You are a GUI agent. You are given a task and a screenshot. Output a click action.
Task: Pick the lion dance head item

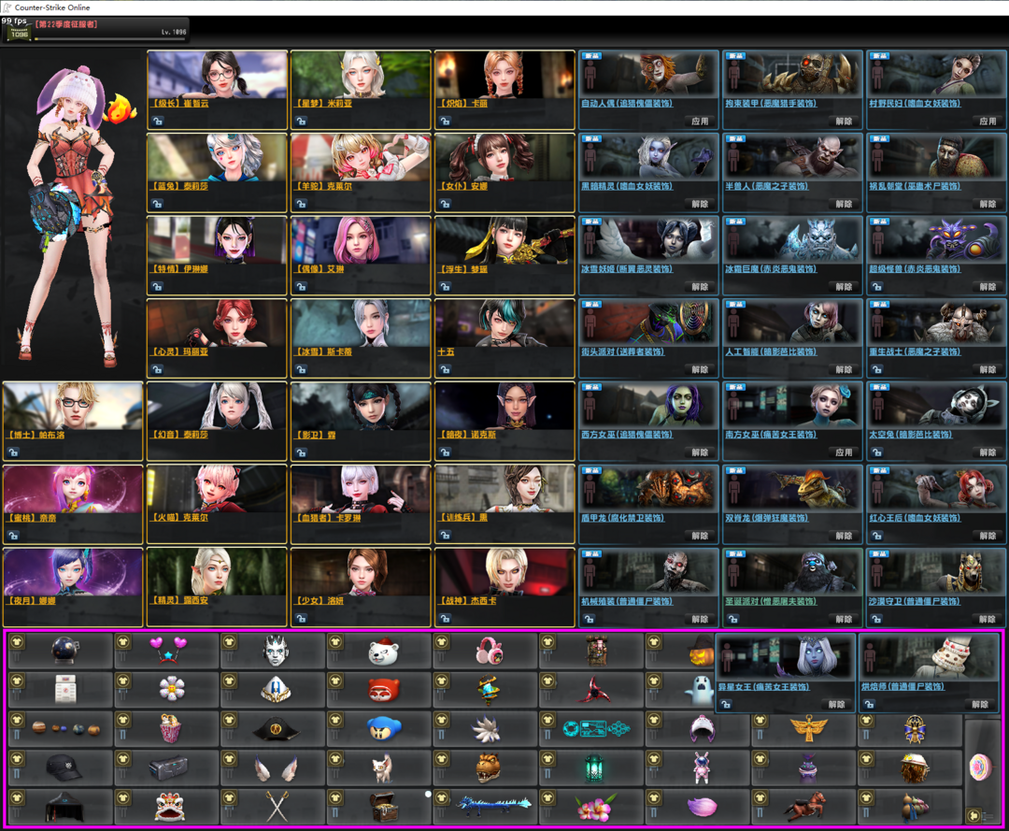170,806
